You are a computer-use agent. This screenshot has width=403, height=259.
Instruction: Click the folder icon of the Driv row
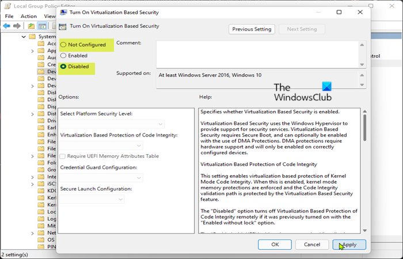(x=41, y=120)
